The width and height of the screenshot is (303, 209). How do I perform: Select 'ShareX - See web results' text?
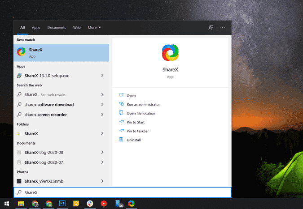(45, 94)
